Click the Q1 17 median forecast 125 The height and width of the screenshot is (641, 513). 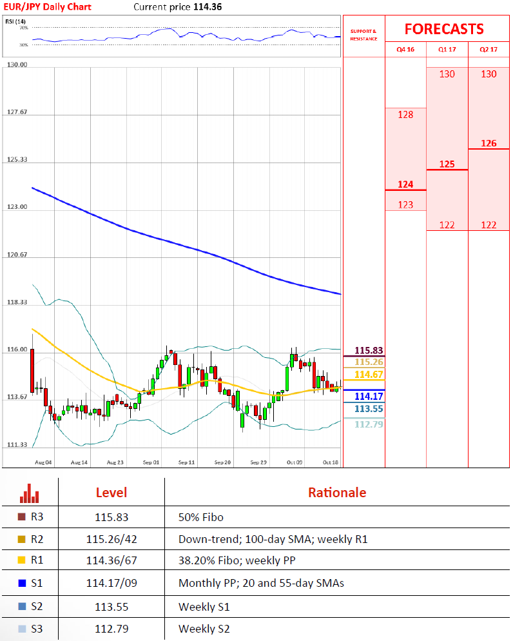click(447, 164)
